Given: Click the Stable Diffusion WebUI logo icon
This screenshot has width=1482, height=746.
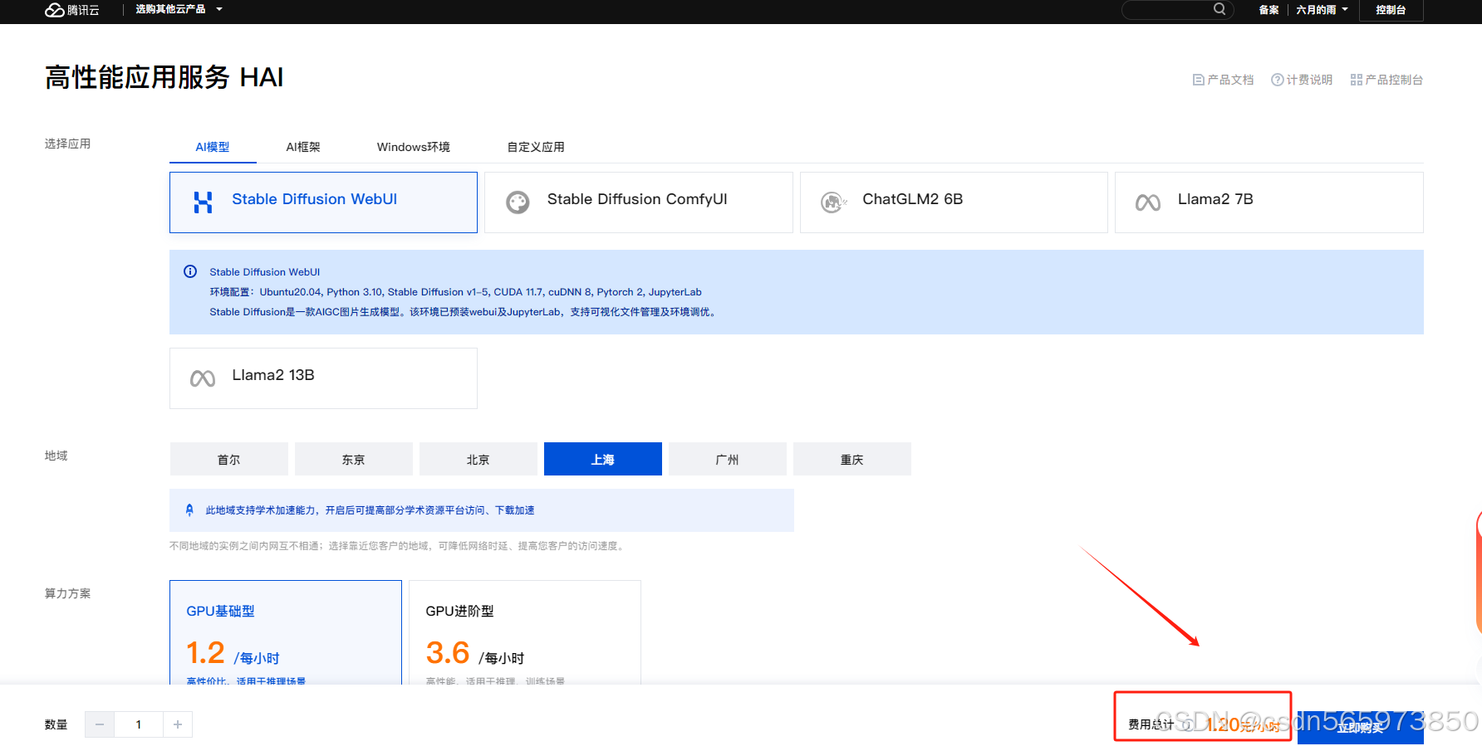Looking at the screenshot, I should tap(203, 202).
